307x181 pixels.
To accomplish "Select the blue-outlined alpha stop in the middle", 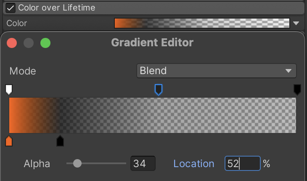I will (x=158, y=89).
